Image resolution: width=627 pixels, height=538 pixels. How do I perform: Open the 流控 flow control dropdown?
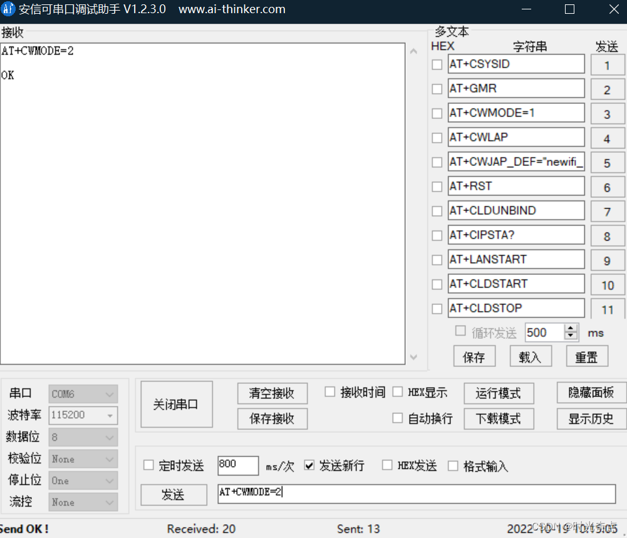[x=83, y=502]
